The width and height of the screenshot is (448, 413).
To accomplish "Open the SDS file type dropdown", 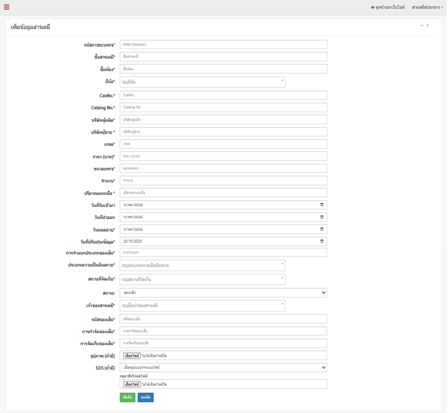I will [223, 367].
